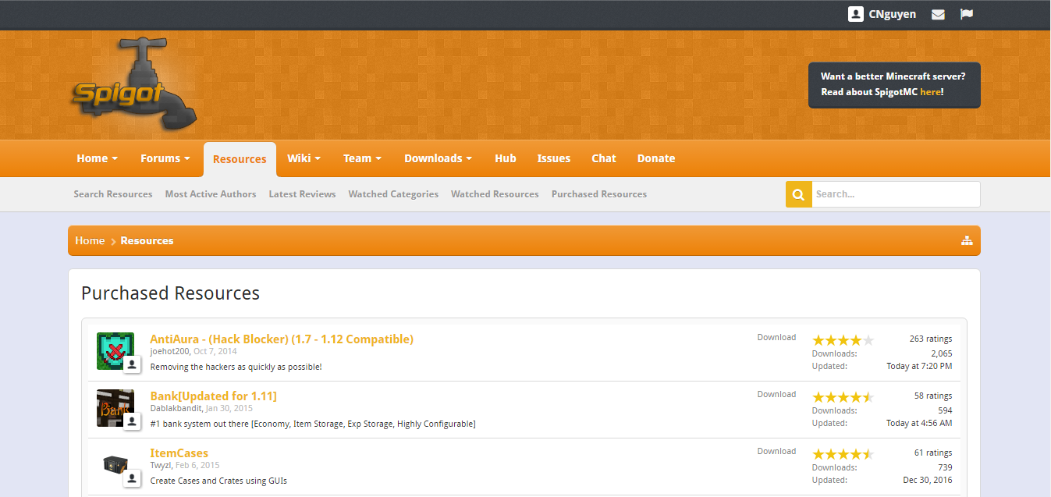Click the Home breadcrumb
This screenshot has width=1051, height=497.
click(x=90, y=240)
